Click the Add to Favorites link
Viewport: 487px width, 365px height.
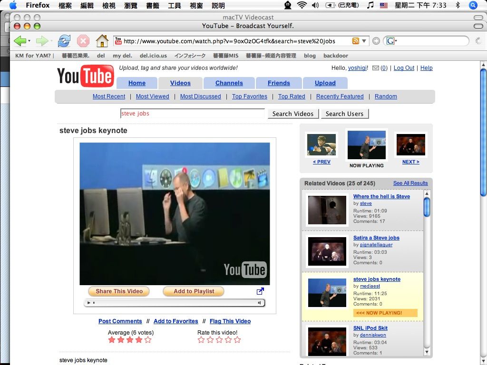coord(176,321)
